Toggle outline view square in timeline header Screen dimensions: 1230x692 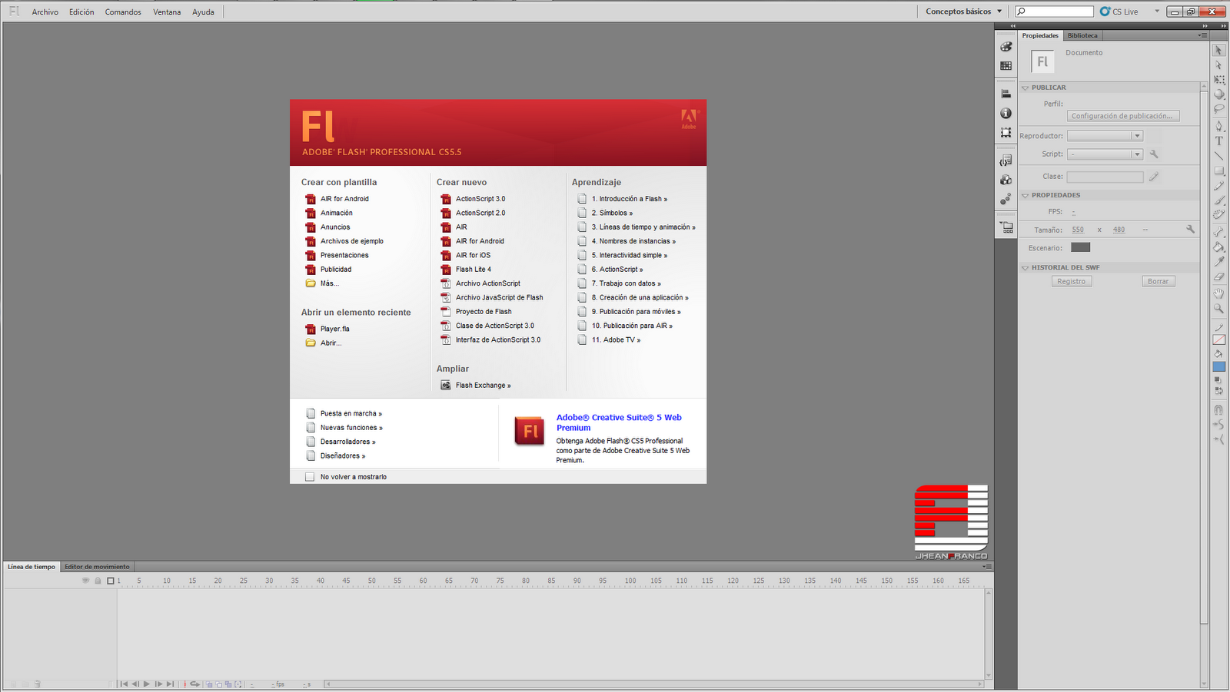[x=110, y=581]
